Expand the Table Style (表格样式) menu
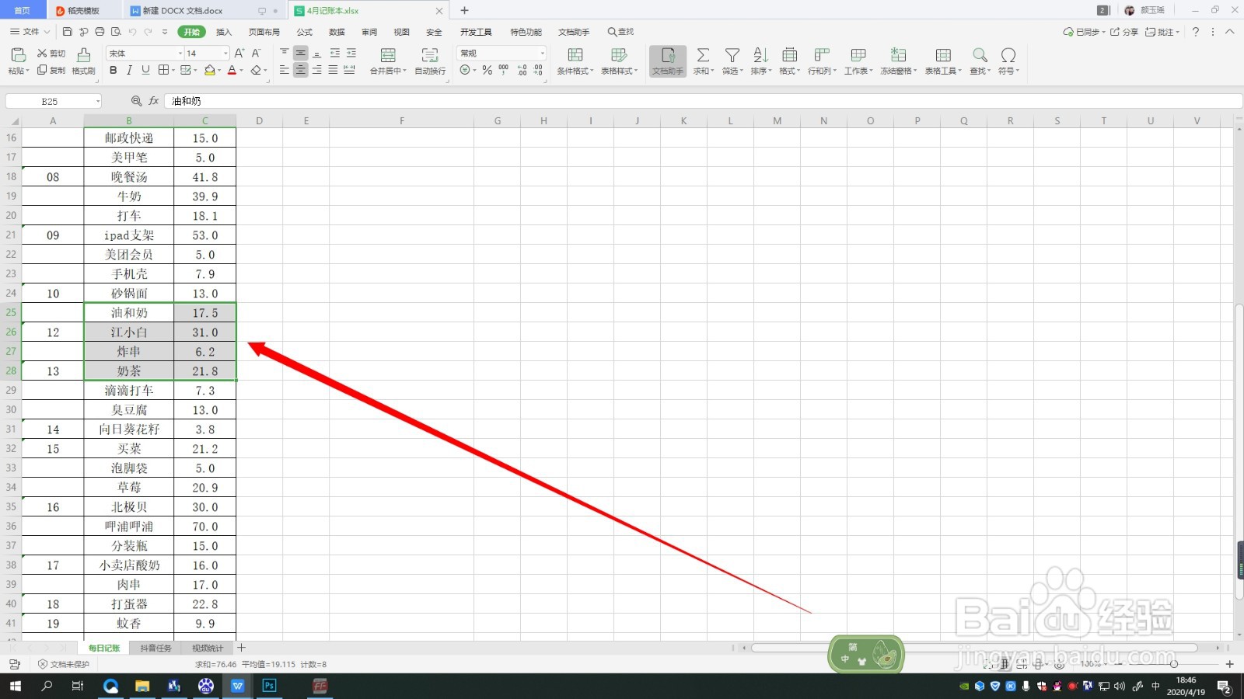This screenshot has width=1244, height=699. [x=619, y=71]
